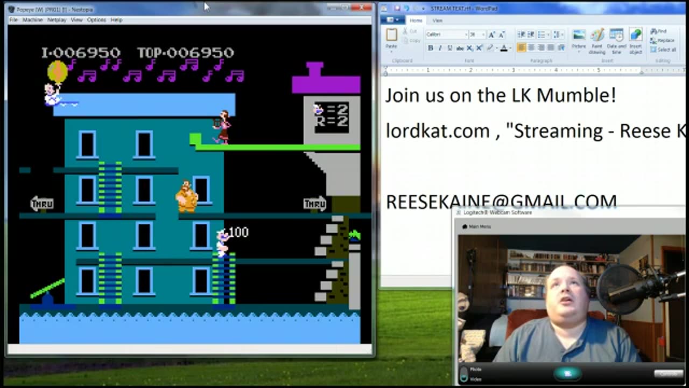The width and height of the screenshot is (689, 388).
Task: Open the bullet list style dropdown arrow
Action: [x=549, y=34]
